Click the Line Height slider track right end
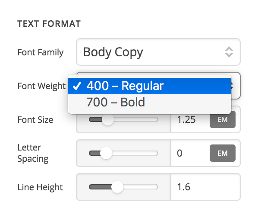This screenshot has height=218, width=258. 155,187
